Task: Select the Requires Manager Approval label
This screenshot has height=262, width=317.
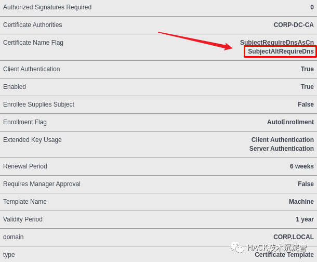Action: point(42,184)
